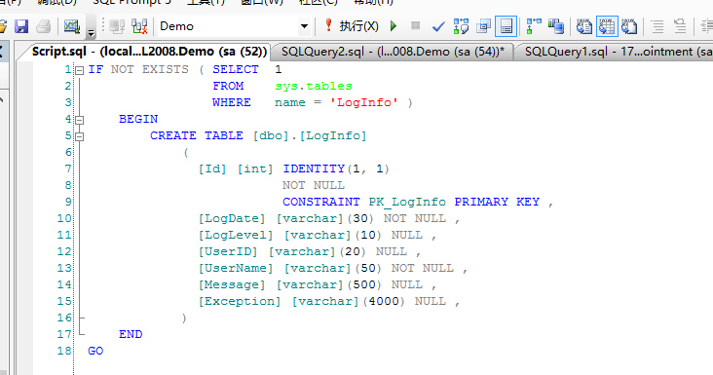Switch output to Results to Text
This screenshot has height=375, width=713.
click(583, 26)
